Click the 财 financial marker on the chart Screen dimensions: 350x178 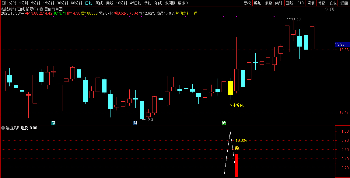(135, 123)
